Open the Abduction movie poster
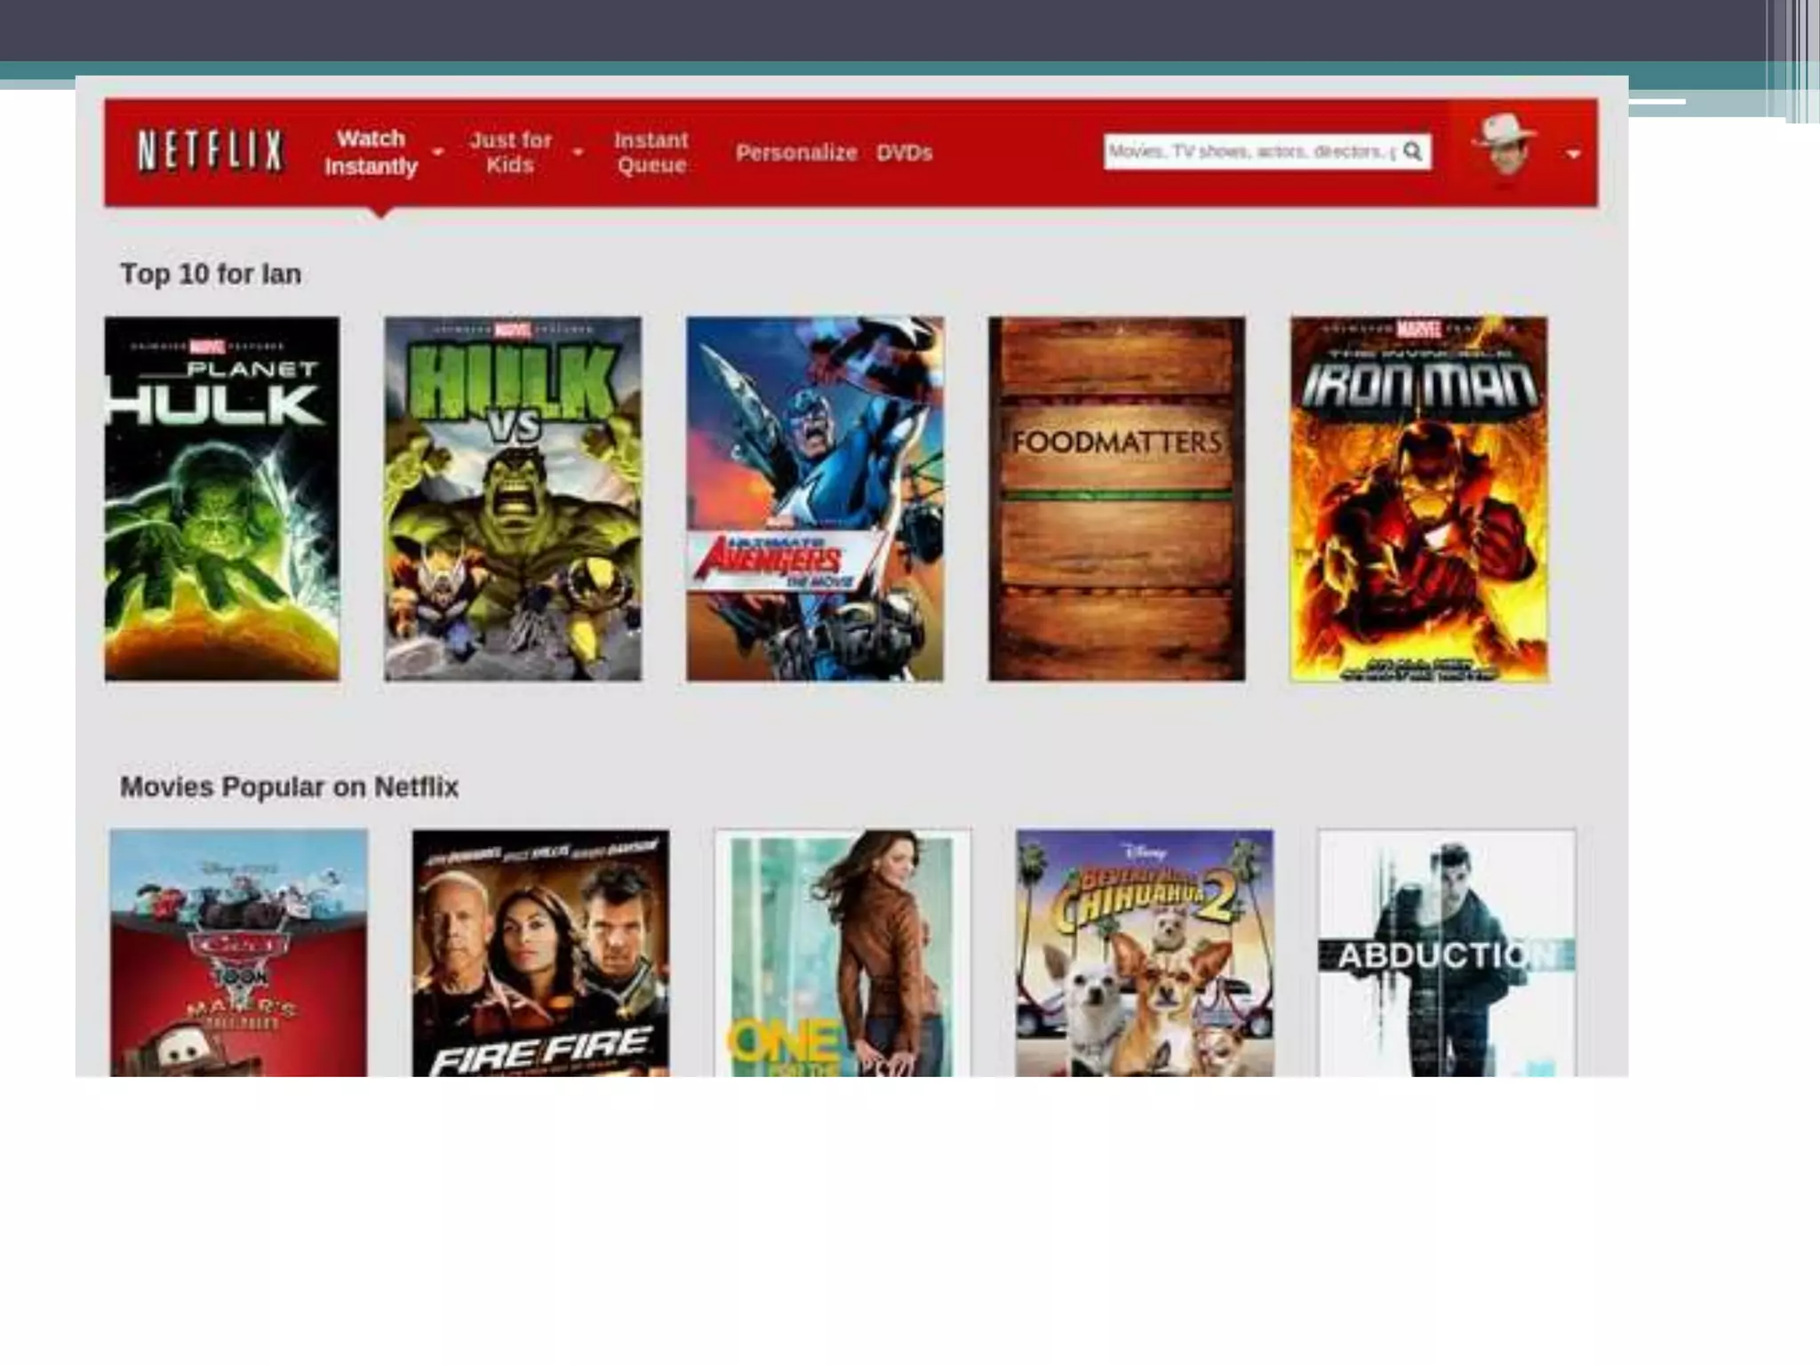This screenshot has width=1820, height=1365. pyautogui.click(x=1447, y=953)
